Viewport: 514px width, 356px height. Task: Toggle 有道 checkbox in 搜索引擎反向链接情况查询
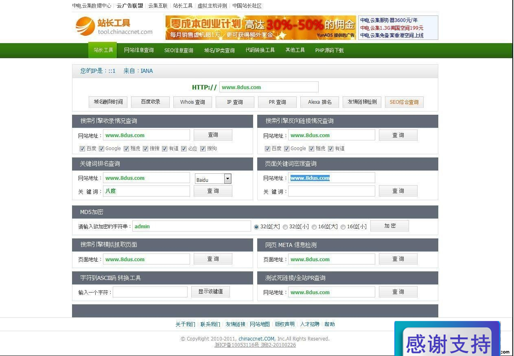click(x=330, y=149)
